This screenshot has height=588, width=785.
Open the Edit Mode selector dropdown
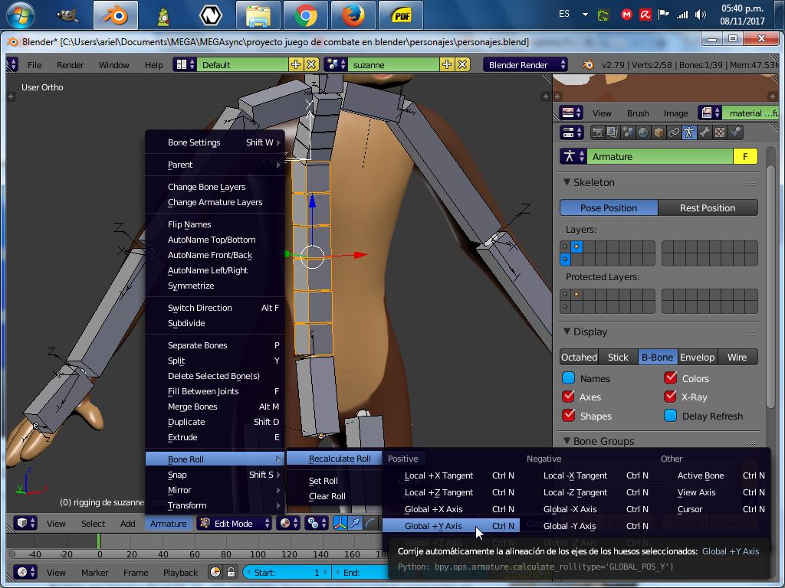point(235,524)
